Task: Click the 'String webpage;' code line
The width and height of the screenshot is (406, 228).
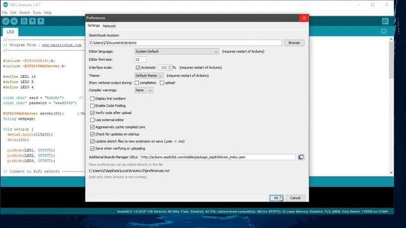Action: click(19, 118)
